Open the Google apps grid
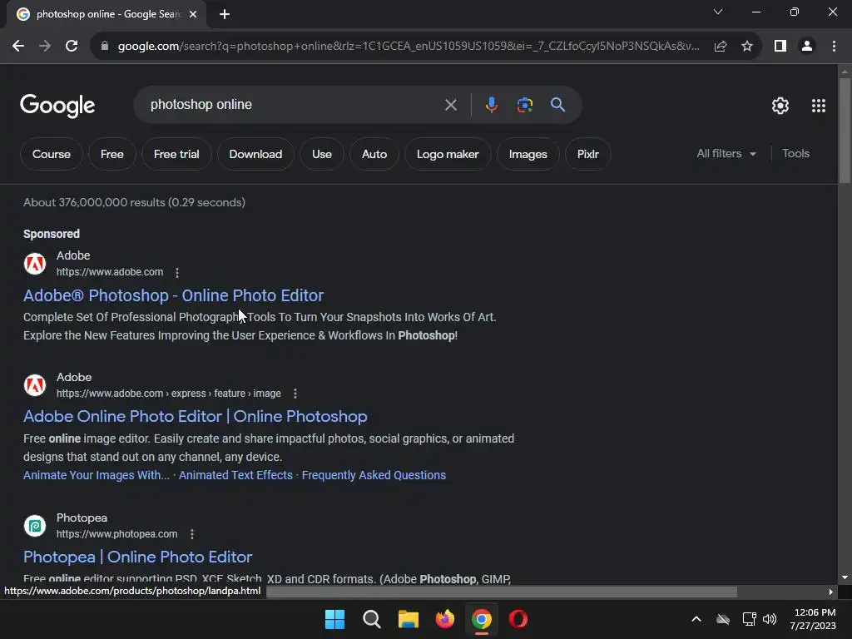Viewport: 852px width, 639px height. pyautogui.click(x=819, y=106)
